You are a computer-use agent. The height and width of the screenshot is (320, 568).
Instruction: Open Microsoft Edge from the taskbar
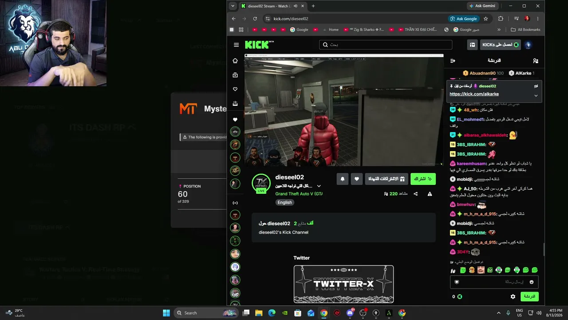click(272, 313)
